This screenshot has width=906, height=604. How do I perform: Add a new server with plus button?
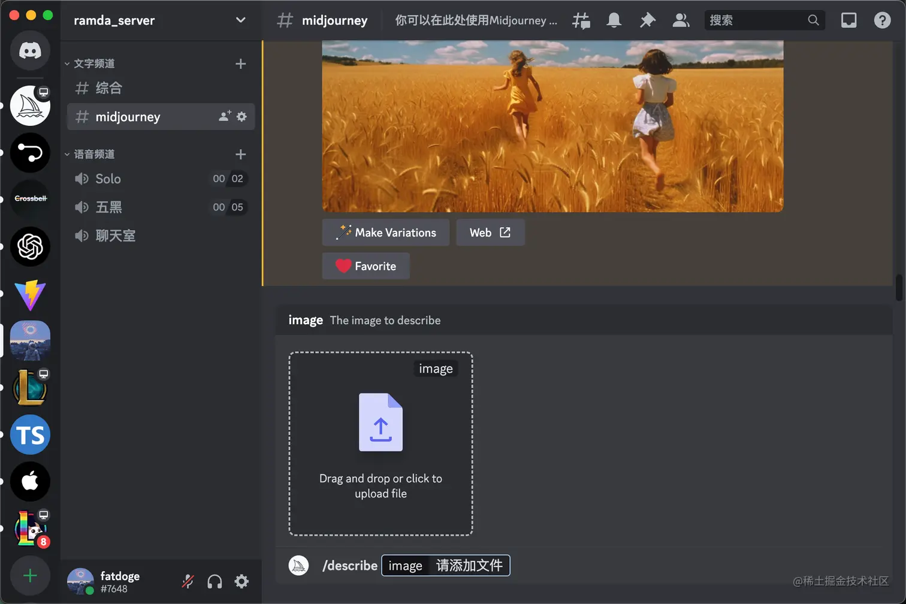click(30, 576)
